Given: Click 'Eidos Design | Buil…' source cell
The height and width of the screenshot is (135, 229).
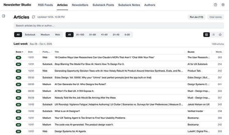Looking at the screenshot, I should (x=198, y=78).
